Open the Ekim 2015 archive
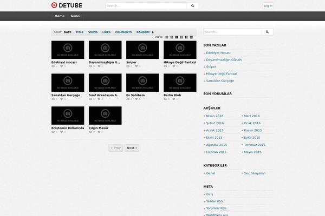 tap(214, 138)
